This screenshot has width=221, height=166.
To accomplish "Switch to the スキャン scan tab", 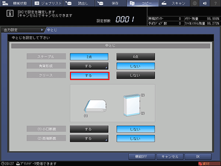I will pos(174,3).
